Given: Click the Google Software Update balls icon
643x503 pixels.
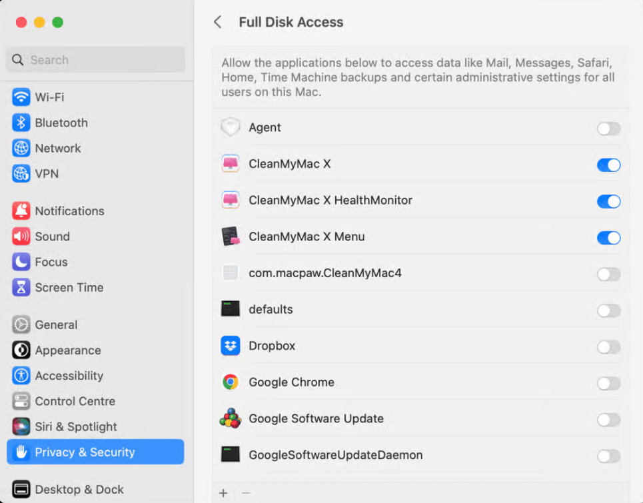Looking at the screenshot, I should tap(230, 418).
